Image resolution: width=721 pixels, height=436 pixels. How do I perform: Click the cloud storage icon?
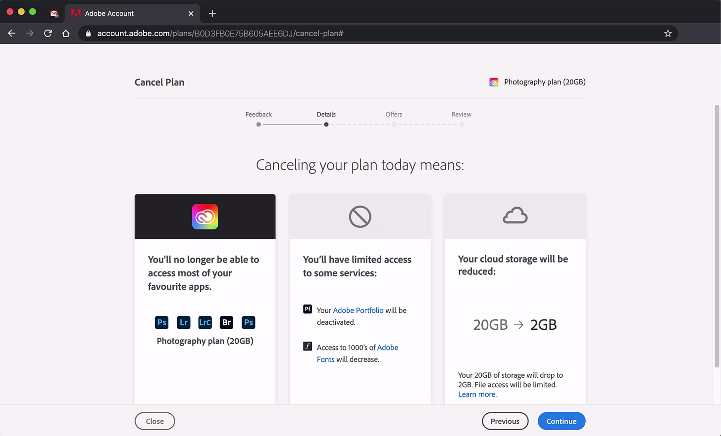point(515,216)
